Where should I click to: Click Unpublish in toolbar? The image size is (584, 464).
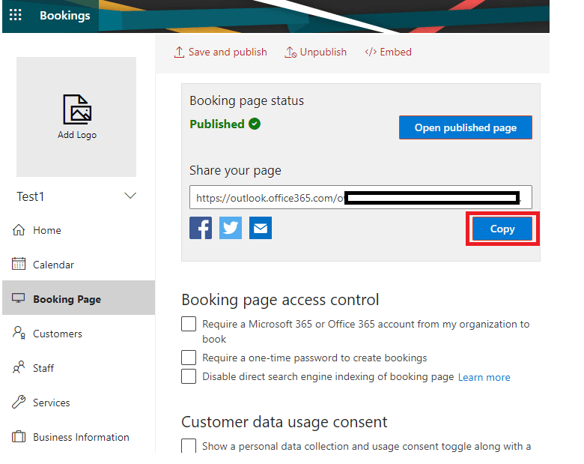point(316,52)
